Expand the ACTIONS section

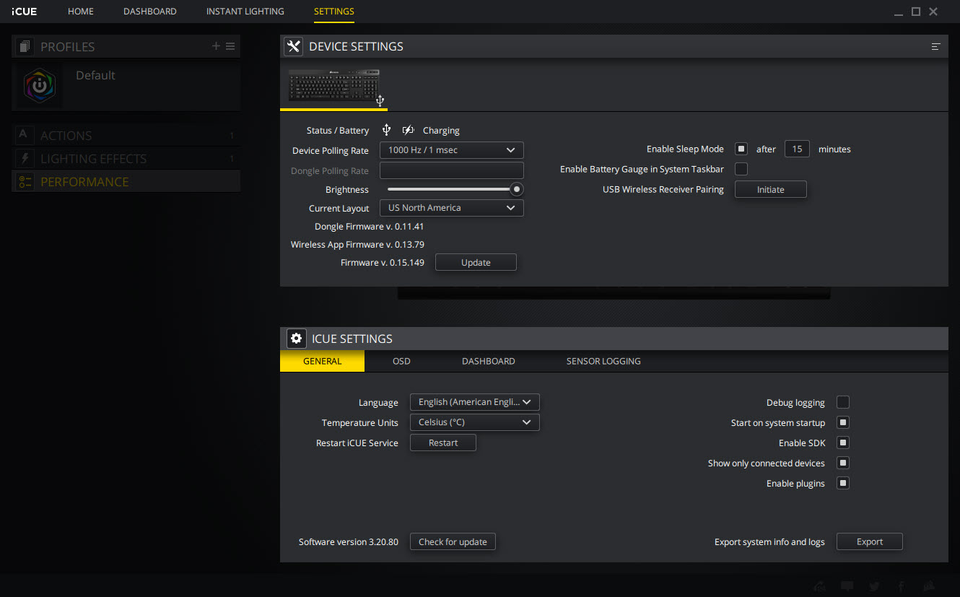click(x=126, y=135)
